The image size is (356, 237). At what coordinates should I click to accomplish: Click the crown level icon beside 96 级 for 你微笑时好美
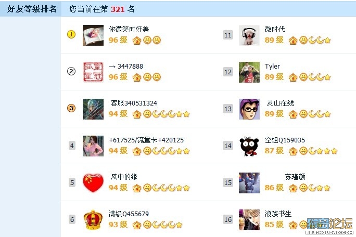coord(137,41)
